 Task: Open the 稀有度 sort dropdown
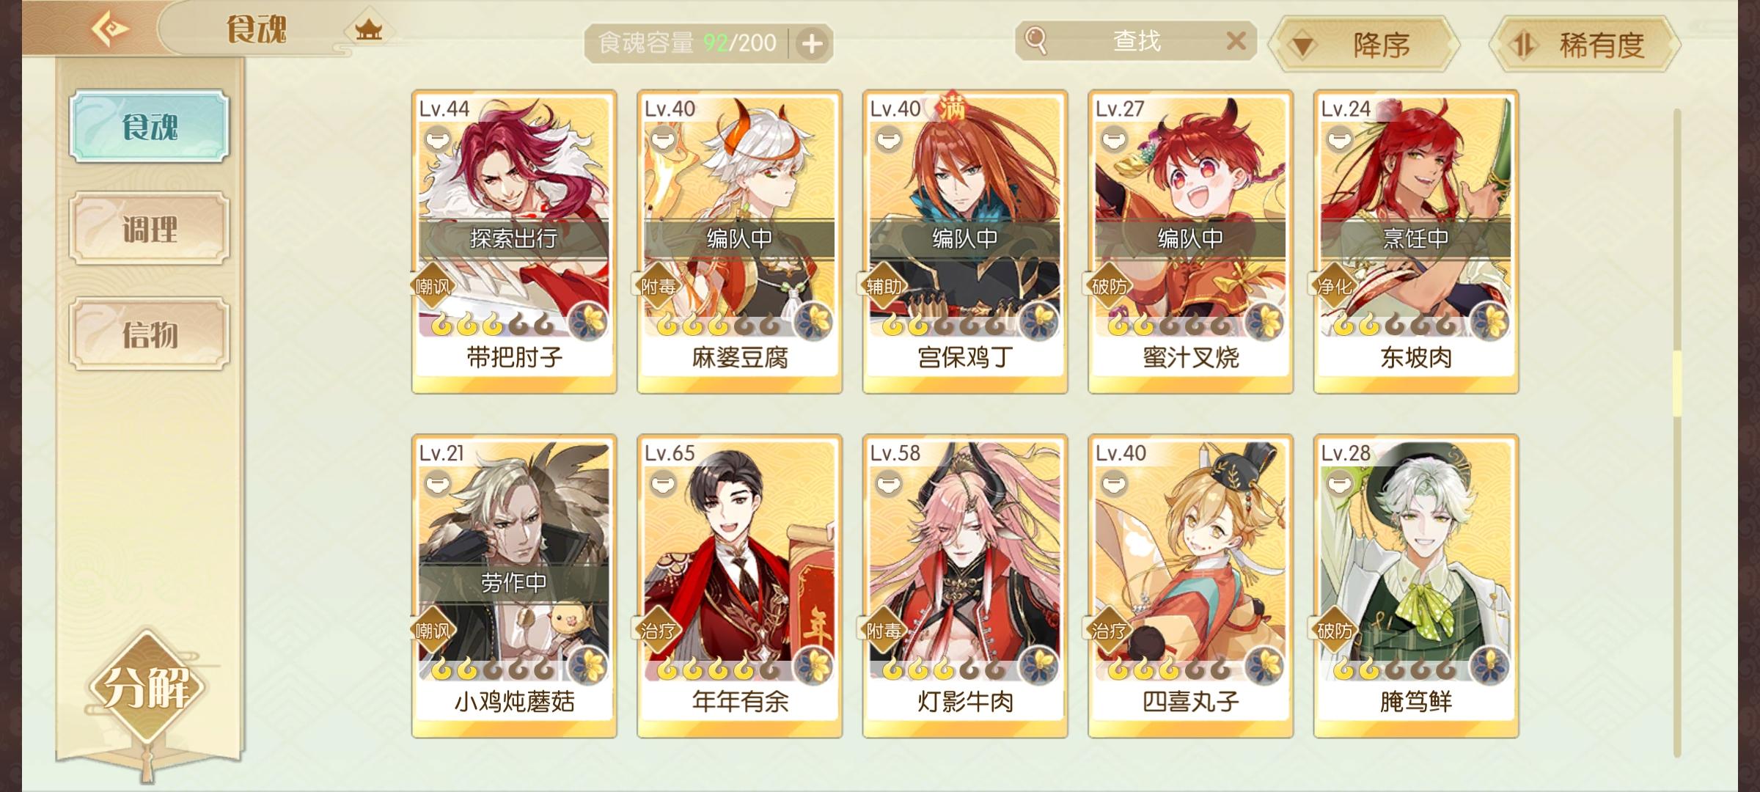click(x=1584, y=45)
